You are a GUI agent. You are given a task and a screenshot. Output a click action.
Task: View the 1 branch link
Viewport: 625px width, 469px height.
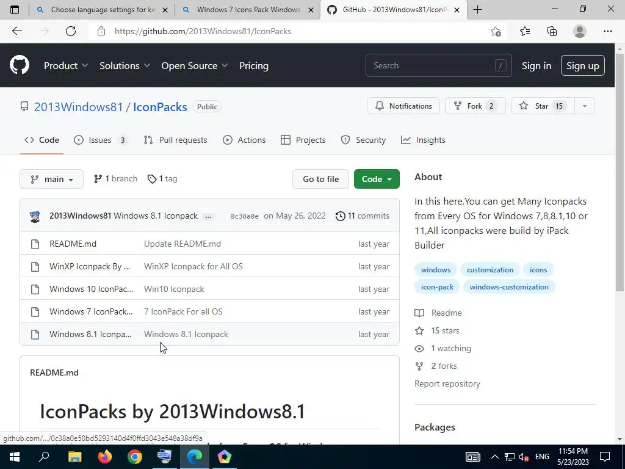click(115, 179)
